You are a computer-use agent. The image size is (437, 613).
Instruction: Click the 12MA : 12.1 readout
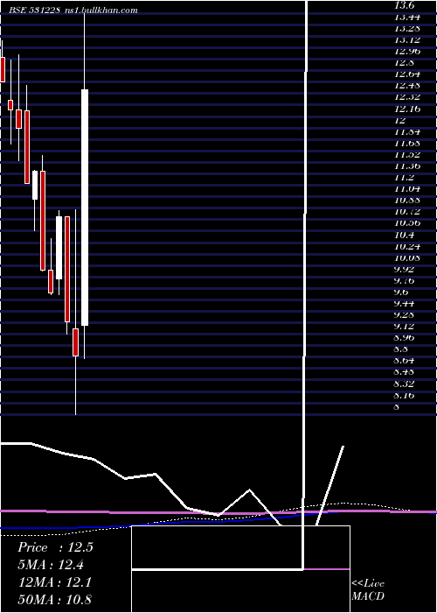[x=55, y=582]
